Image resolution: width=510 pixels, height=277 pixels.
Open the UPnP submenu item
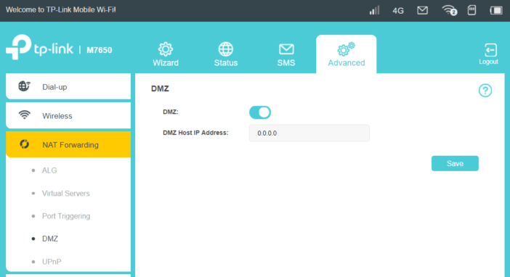pyautogui.click(x=52, y=262)
